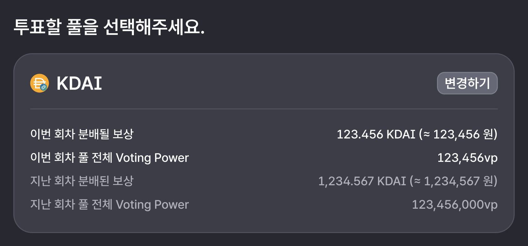Click the 변경하기 button

tap(467, 83)
